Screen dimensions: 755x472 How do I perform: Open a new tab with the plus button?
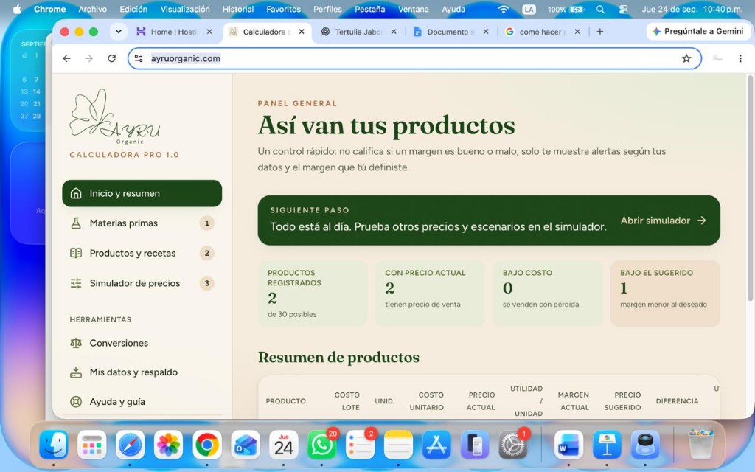coord(600,31)
